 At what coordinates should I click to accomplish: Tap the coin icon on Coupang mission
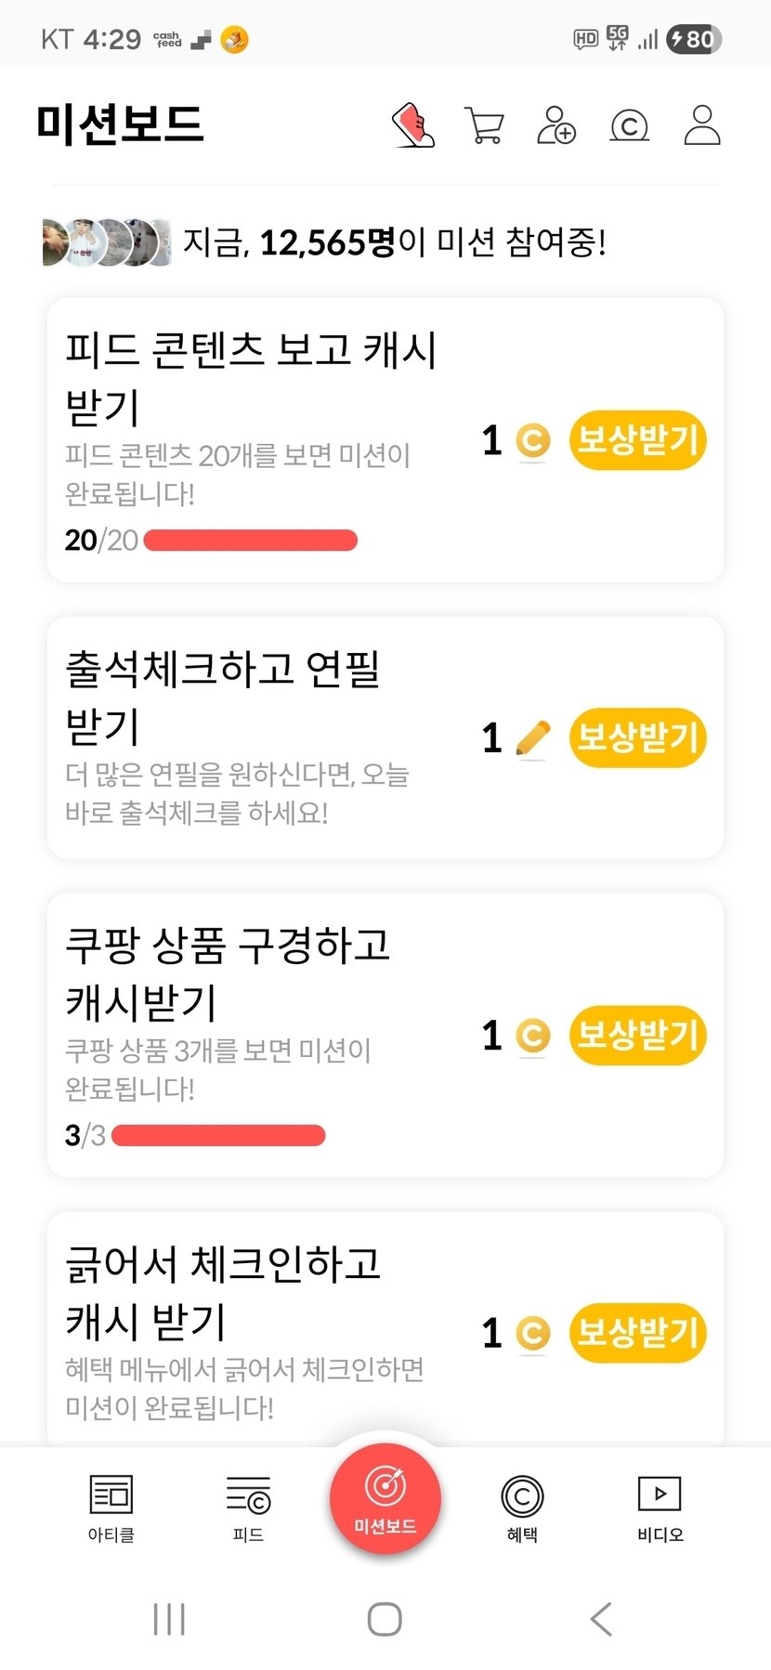pyautogui.click(x=533, y=1036)
